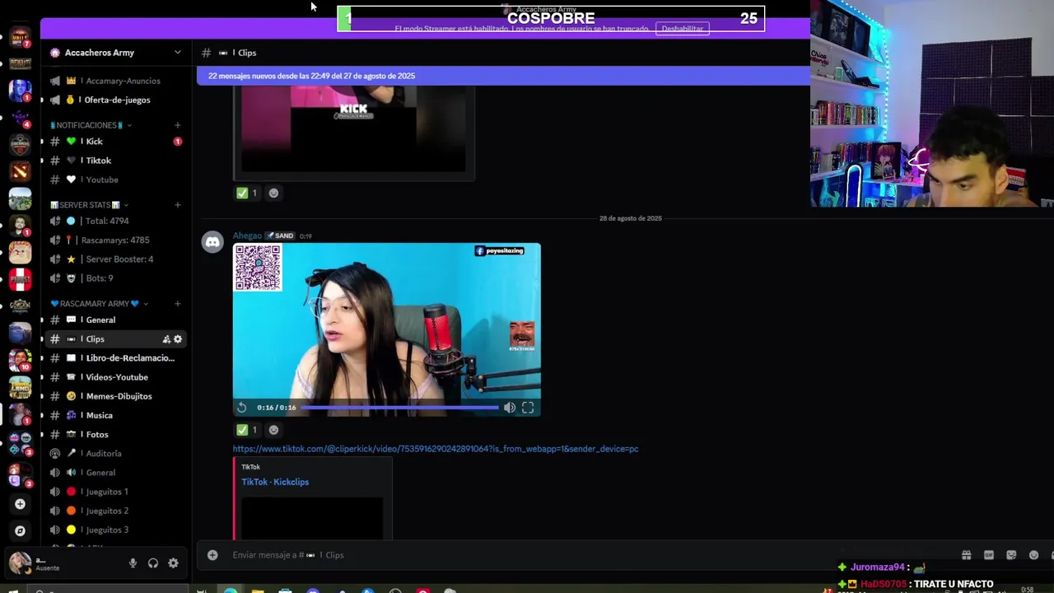Open Accamary-Anuncios channel
This screenshot has height=593, width=1054.
(x=115, y=81)
